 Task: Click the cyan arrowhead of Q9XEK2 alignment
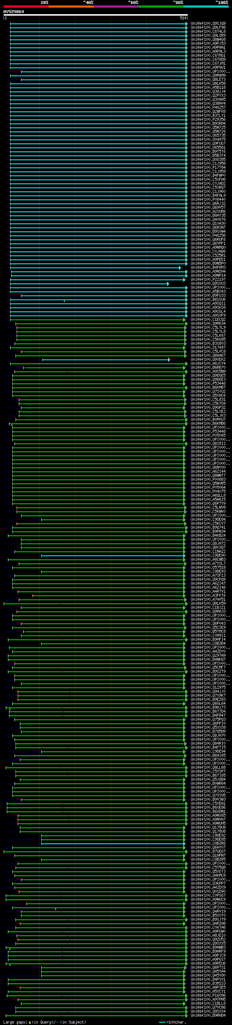(x=169, y=360)
